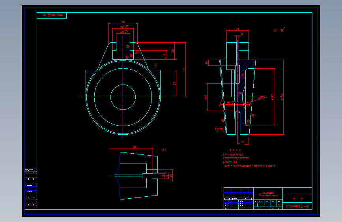
Task: Select the material text in title block
Action: pyautogui.click(x=268, y=194)
